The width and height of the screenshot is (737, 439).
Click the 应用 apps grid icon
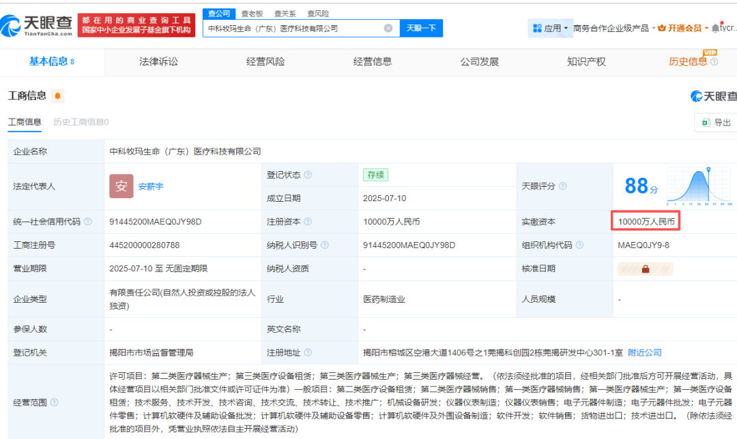(537, 27)
